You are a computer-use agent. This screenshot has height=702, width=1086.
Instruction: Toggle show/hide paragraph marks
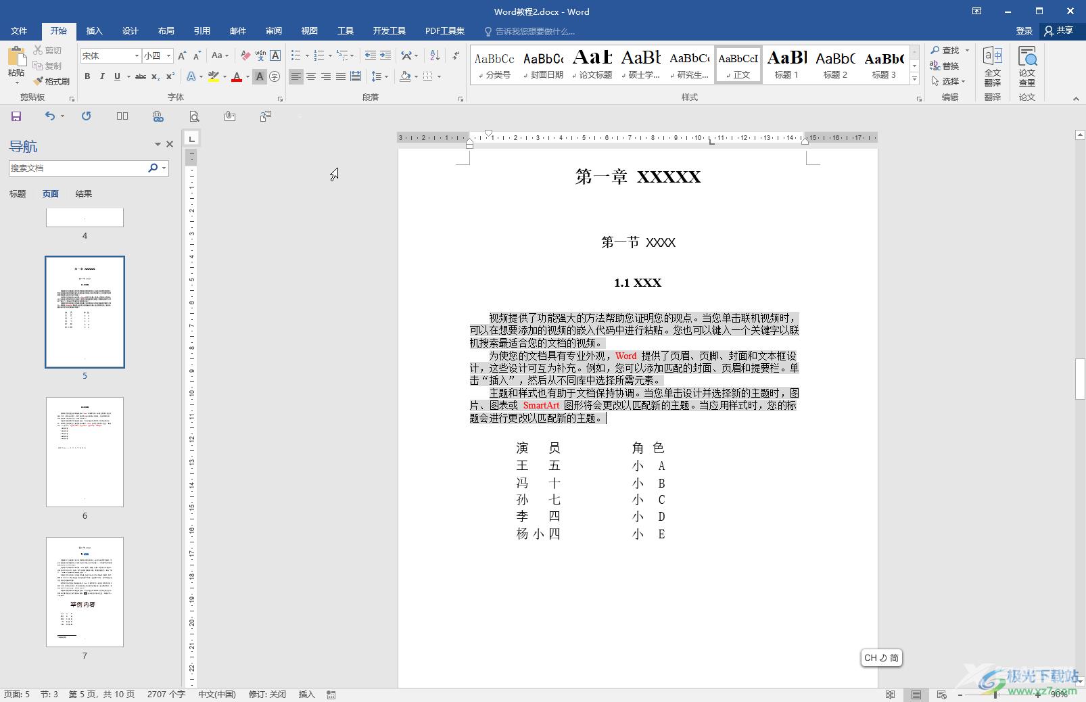click(x=456, y=55)
